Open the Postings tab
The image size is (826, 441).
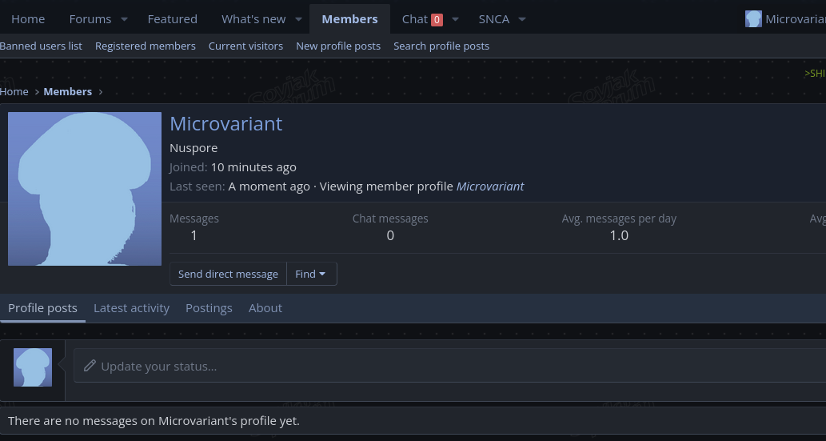pyautogui.click(x=209, y=308)
